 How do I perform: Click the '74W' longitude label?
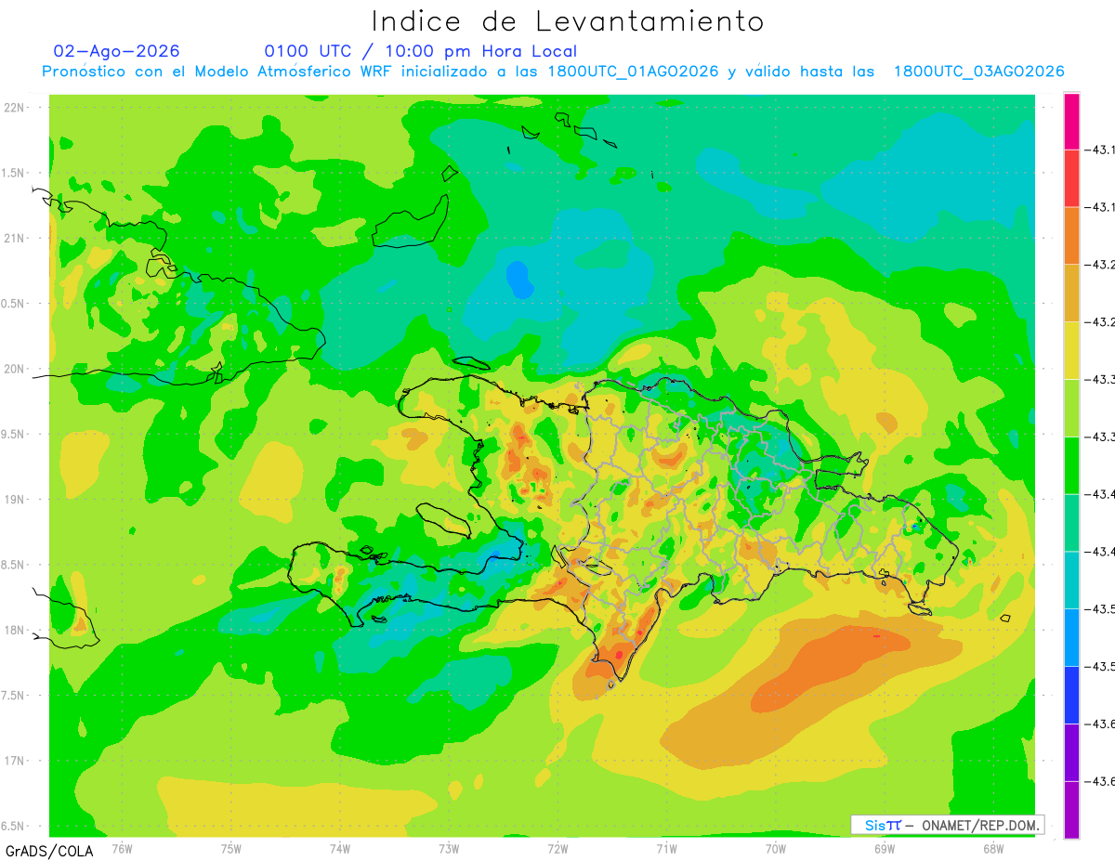pyautogui.click(x=340, y=849)
